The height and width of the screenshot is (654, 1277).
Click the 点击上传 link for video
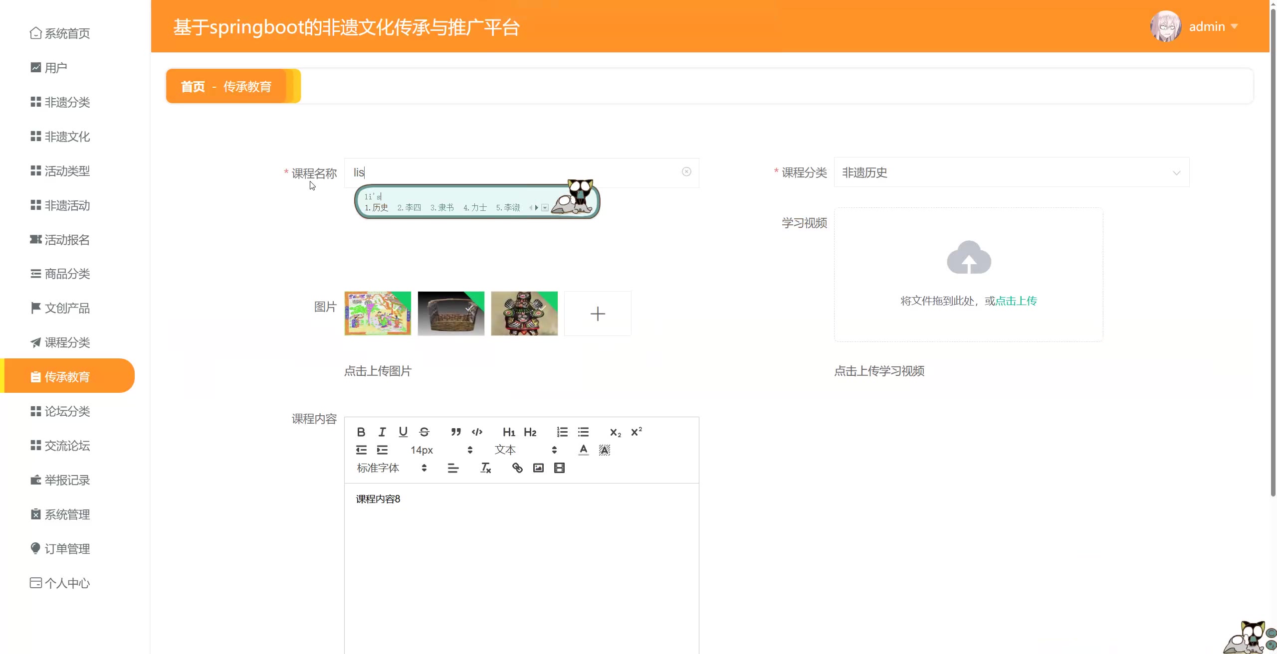(x=1016, y=301)
